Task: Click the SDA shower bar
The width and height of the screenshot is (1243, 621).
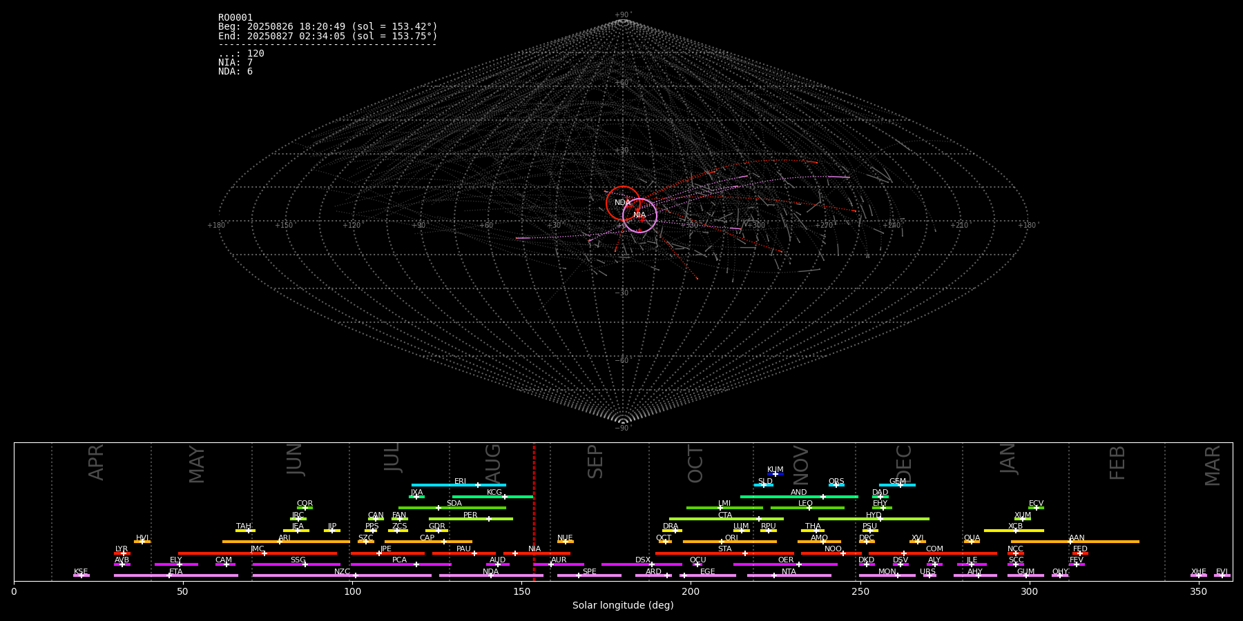Action: (x=452, y=508)
